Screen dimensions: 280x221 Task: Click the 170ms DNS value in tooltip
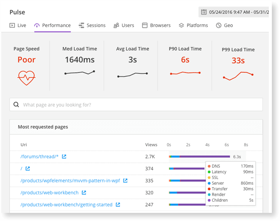(x=247, y=166)
